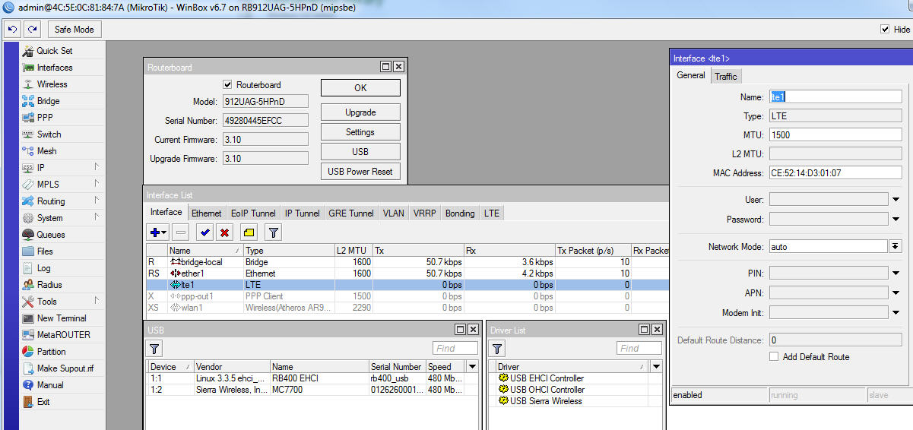This screenshot has width=913, height=430.
Task: Click the USB button in Routerboard
Action: click(x=360, y=152)
